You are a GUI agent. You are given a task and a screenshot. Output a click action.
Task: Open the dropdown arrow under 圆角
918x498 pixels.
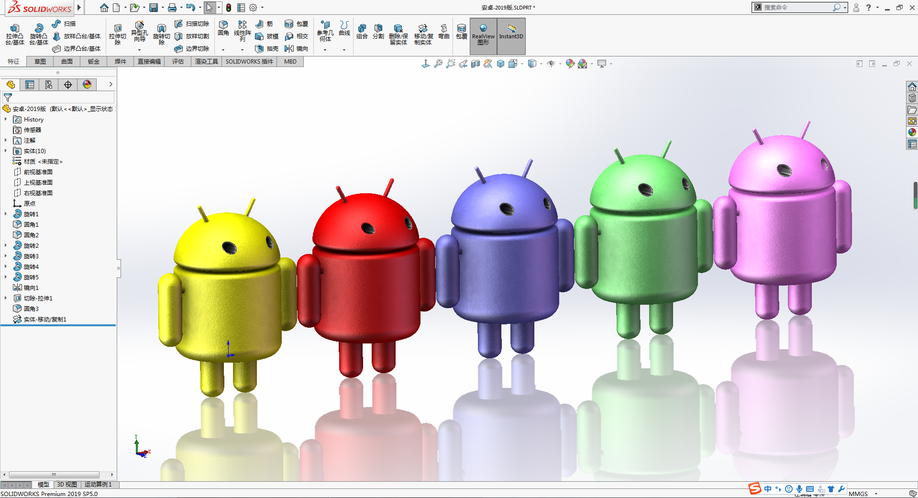[223, 49]
